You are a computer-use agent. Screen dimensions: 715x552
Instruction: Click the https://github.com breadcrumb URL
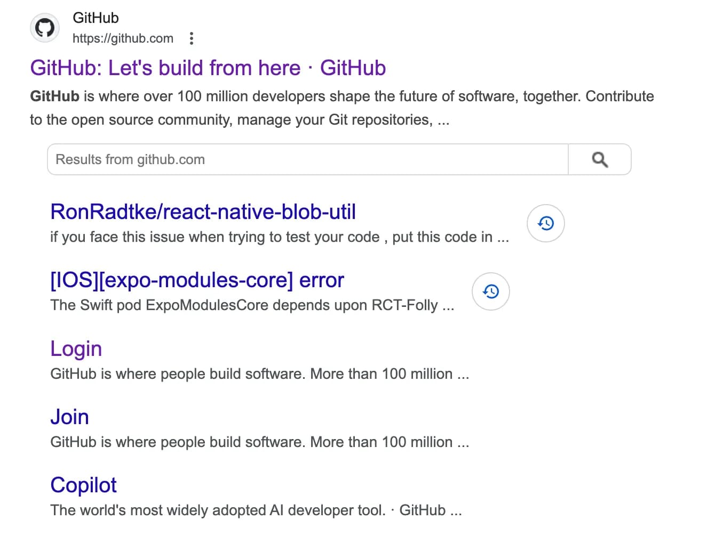pyautogui.click(x=123, y=38)
